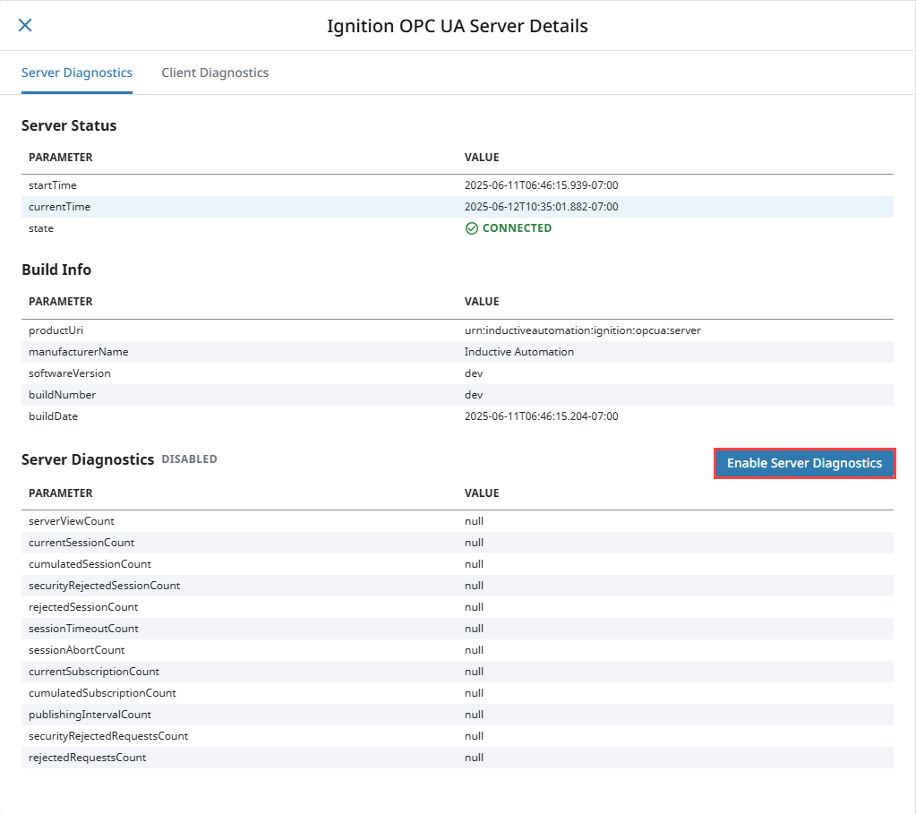Click the null value for cumulatedSessionCount
The width and height of the screenshot is (916, 814).
(474, 564)
